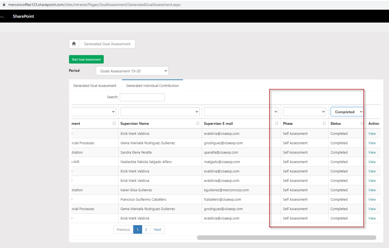Image resolution: width=389 pixels, height=248 pixels.
Task: Select the Generated Individual Contribution tab
Action: (x=152, y=86)
